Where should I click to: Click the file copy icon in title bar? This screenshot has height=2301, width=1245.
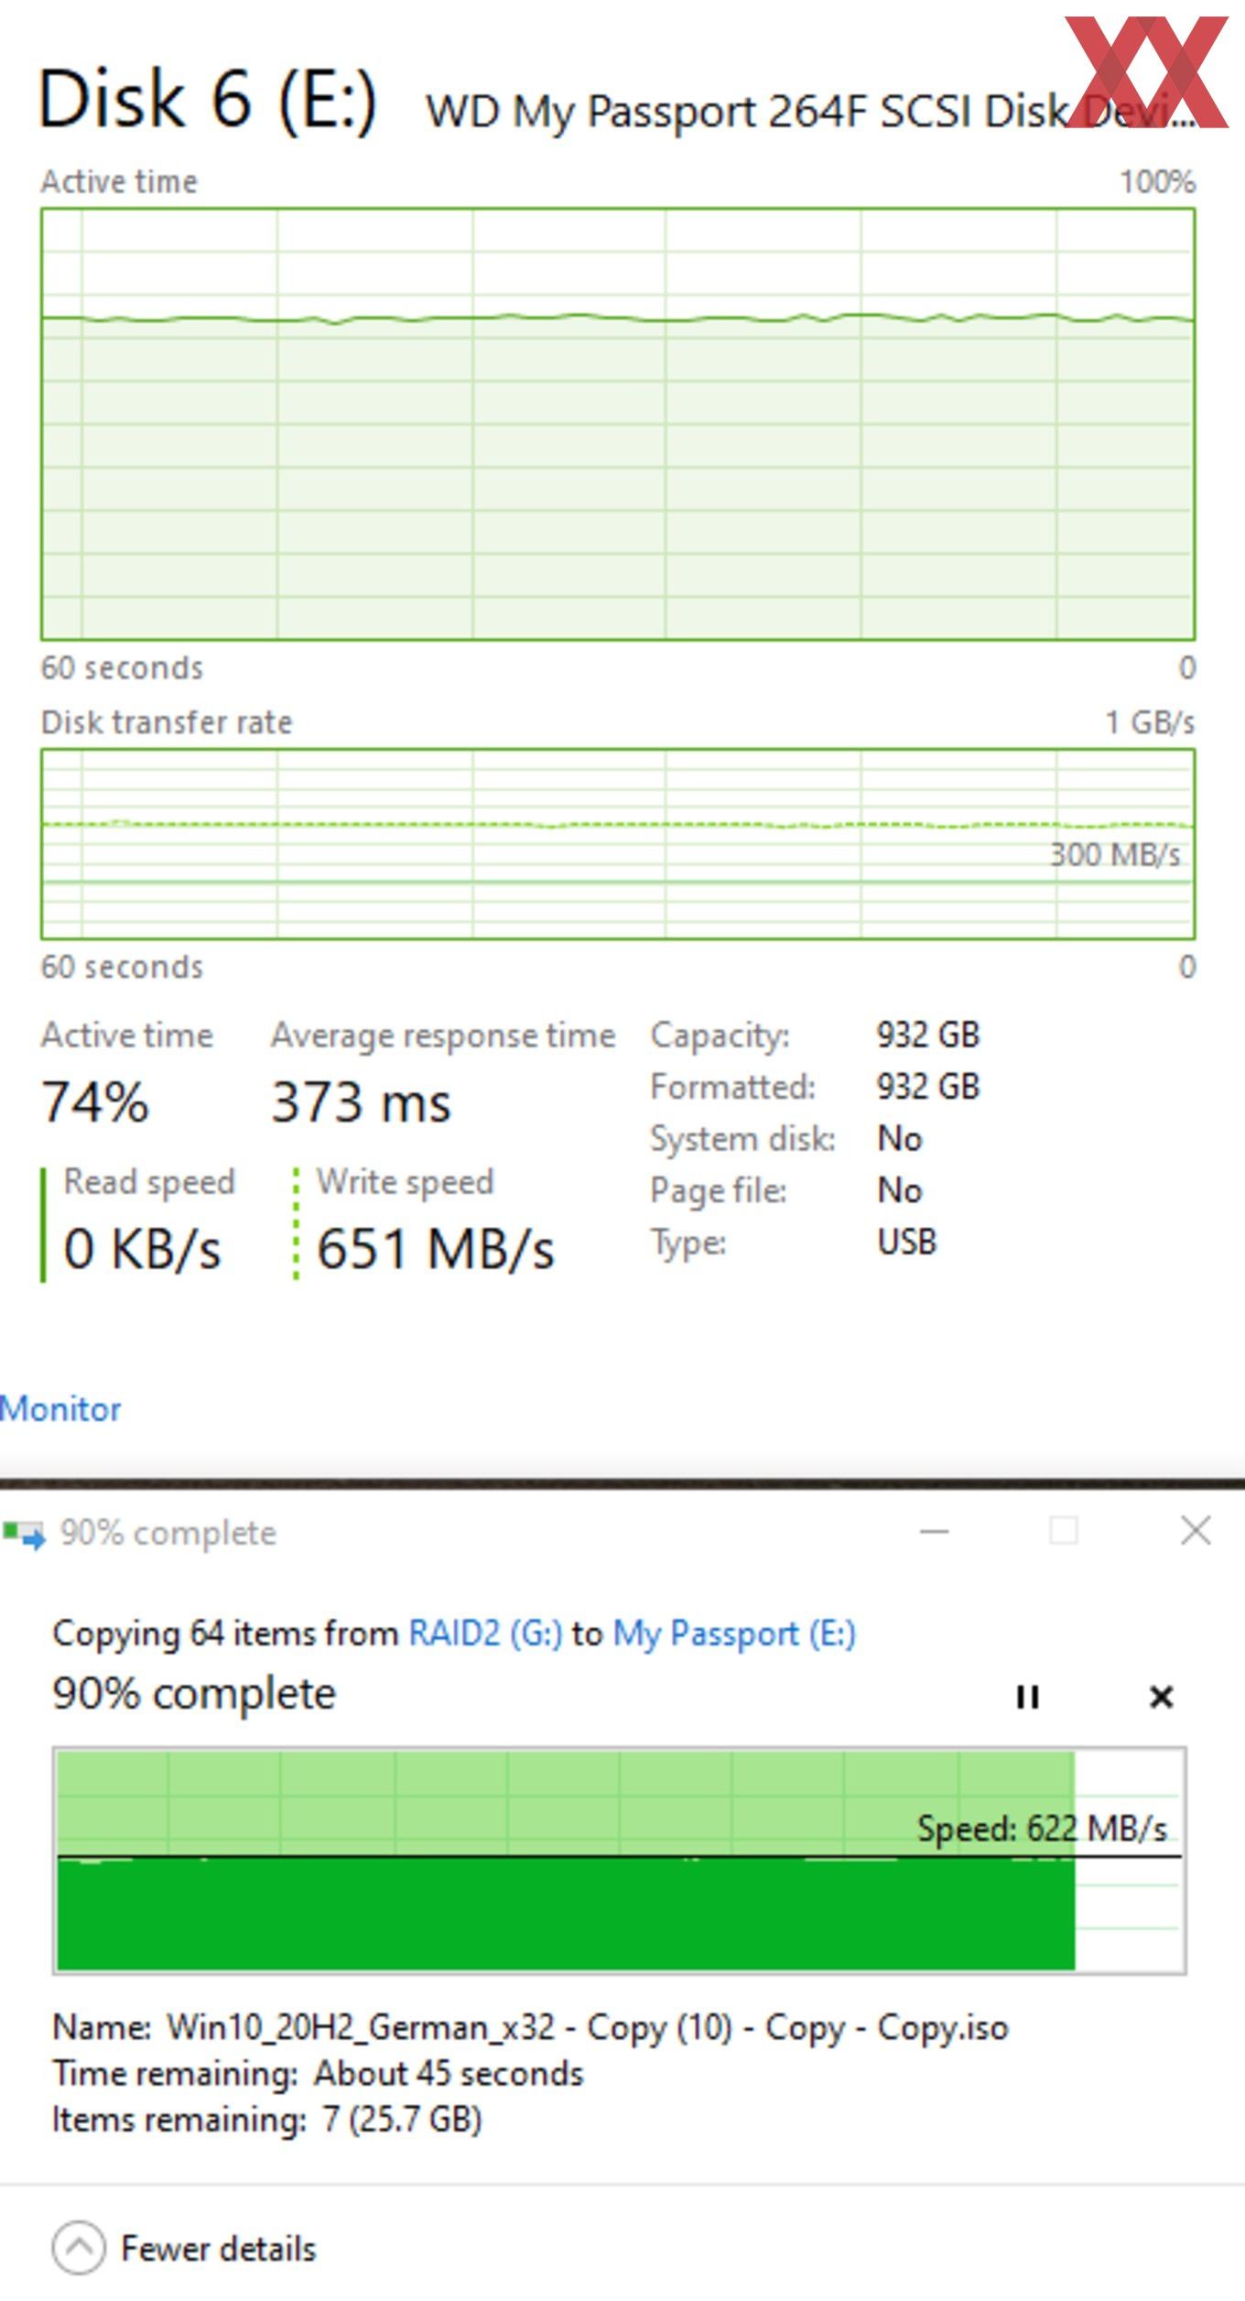pyautogui.click(x=24, y=1534)
